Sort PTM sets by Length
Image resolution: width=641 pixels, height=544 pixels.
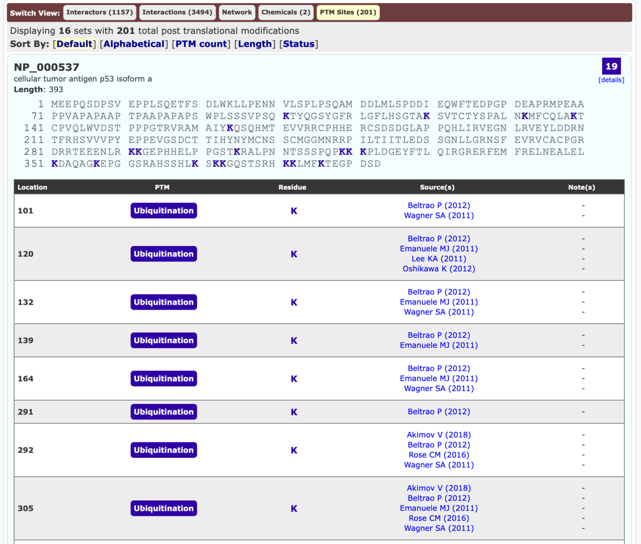pyautogui.click(x=255, y=44)
